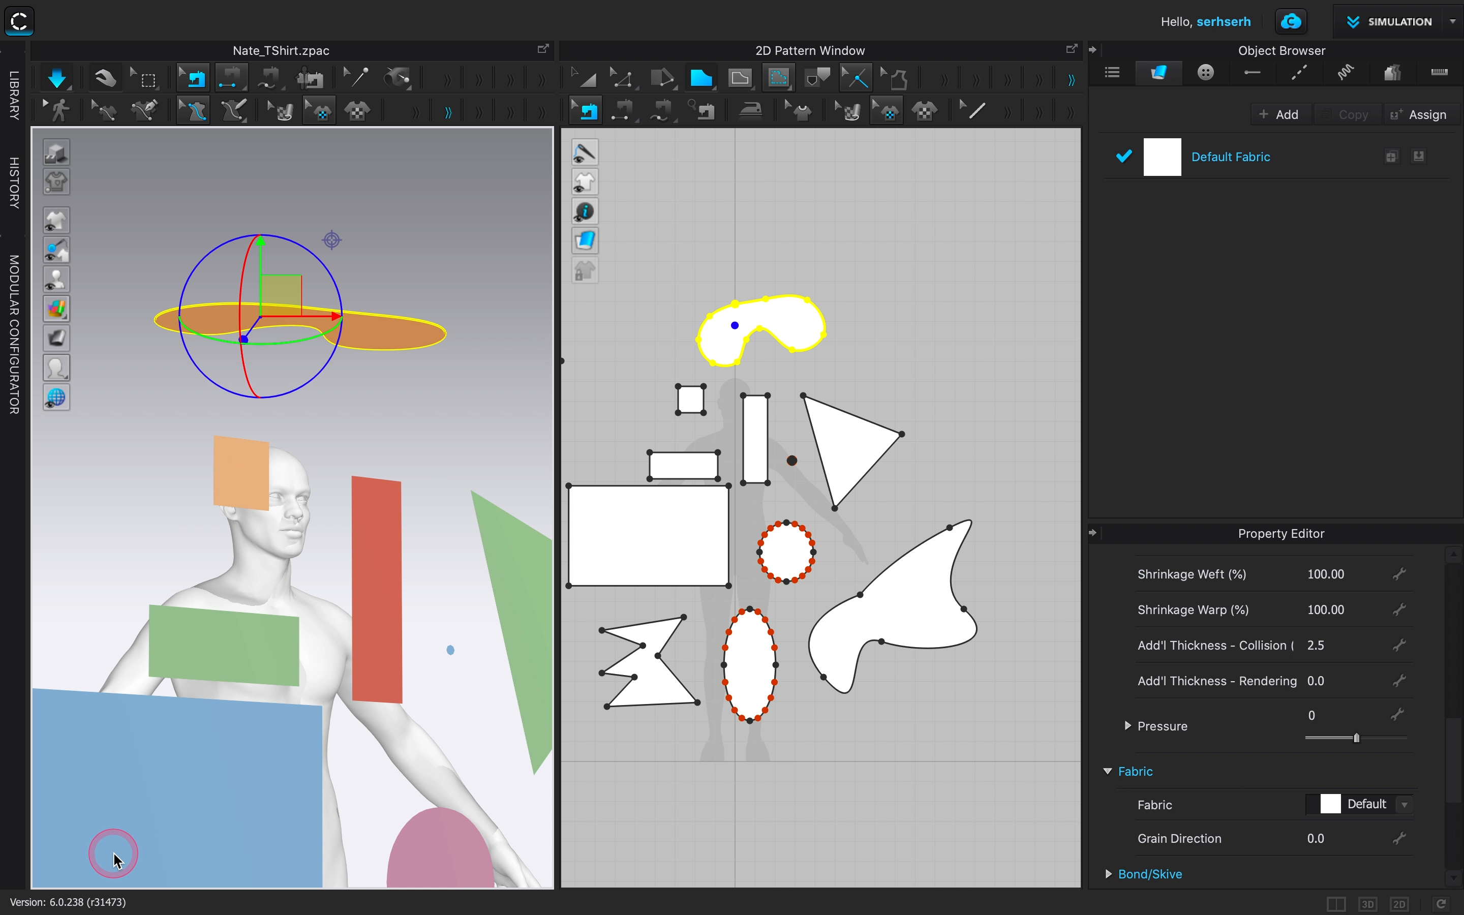Toggle the Default Fabric checkmark
Image resolution: width=1464 pixels, height=915 pixels.
point(1123,157)
